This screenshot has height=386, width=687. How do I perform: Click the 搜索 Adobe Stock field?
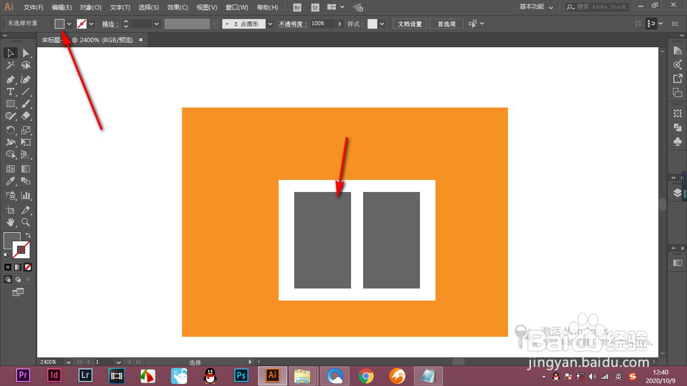coord(597,7)
